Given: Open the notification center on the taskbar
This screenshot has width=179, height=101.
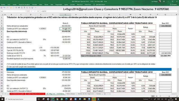Looking at the screenshot, I should (176, 99).
